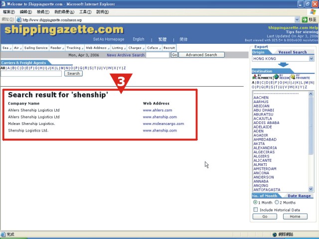This screenshot has height=239, width=319.
Task: Switch to the Date Range tab
Action: point(299,196)
